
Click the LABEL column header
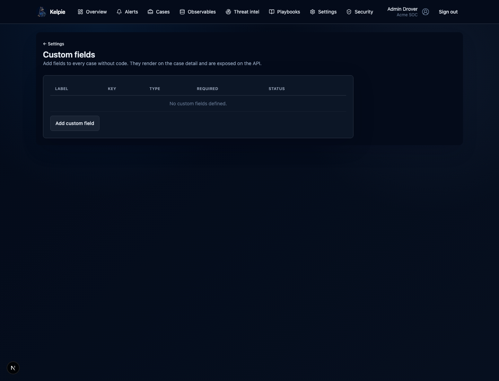pos(62,89)
